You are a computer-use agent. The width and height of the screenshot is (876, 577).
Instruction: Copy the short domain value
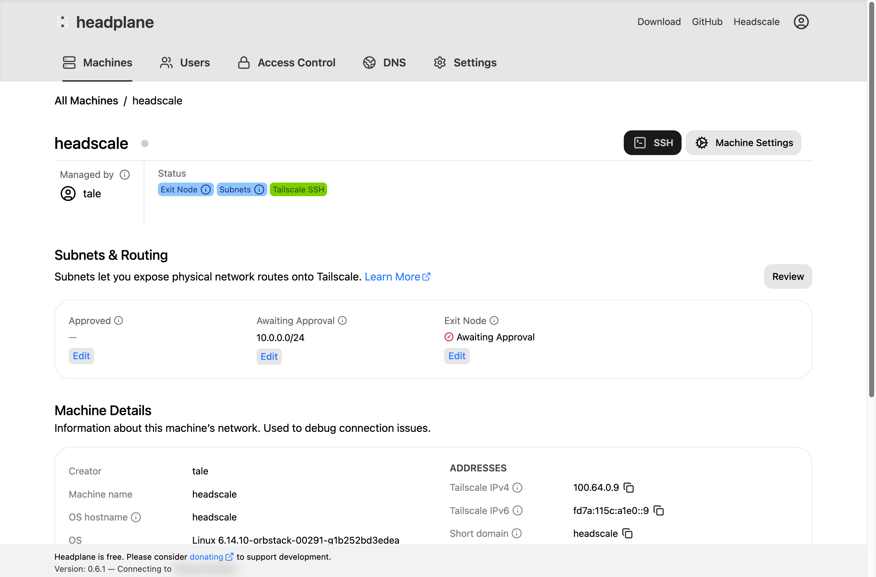[627, 533]
